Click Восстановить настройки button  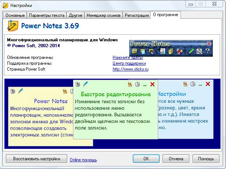pos(36,159)
